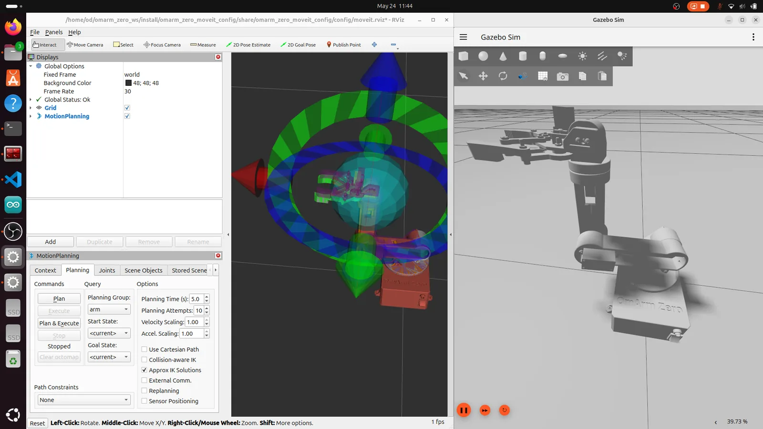Open the Planning Group dropdown showing arm

click(109, 309)
